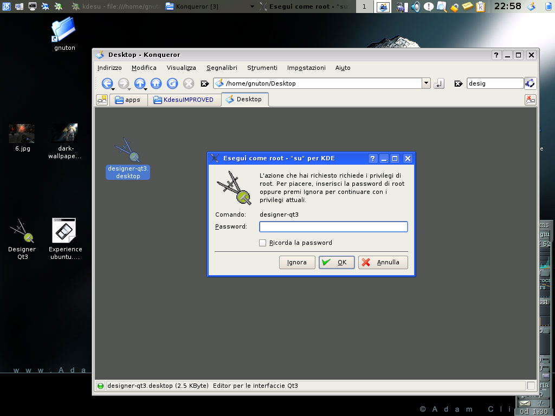Click the What's This help button in dialog
The width and height of the screenshot is (555, 416).
[x=372, y=159]
